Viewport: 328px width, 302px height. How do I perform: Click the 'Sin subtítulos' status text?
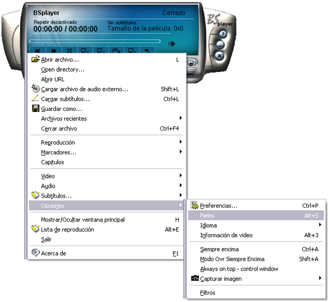click(x=122, y=23)
